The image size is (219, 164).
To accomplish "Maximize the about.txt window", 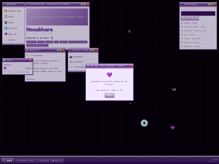I will [61, 50].
